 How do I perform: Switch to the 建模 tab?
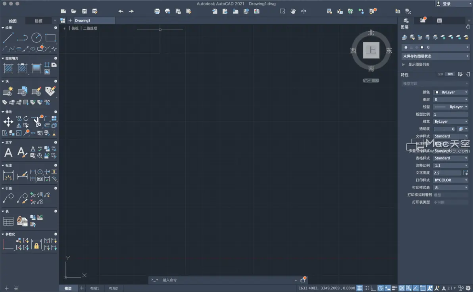coord(38,21)
